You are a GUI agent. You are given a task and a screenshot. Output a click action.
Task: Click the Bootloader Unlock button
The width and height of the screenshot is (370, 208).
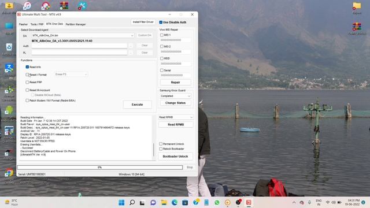175,157
